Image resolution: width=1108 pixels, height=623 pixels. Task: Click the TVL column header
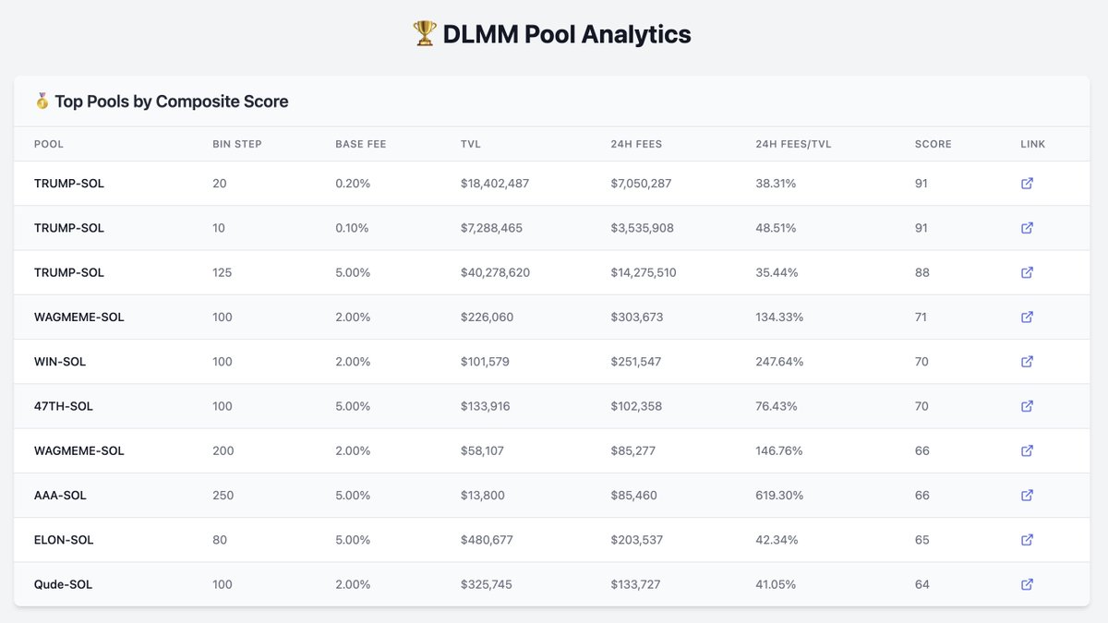471,144
